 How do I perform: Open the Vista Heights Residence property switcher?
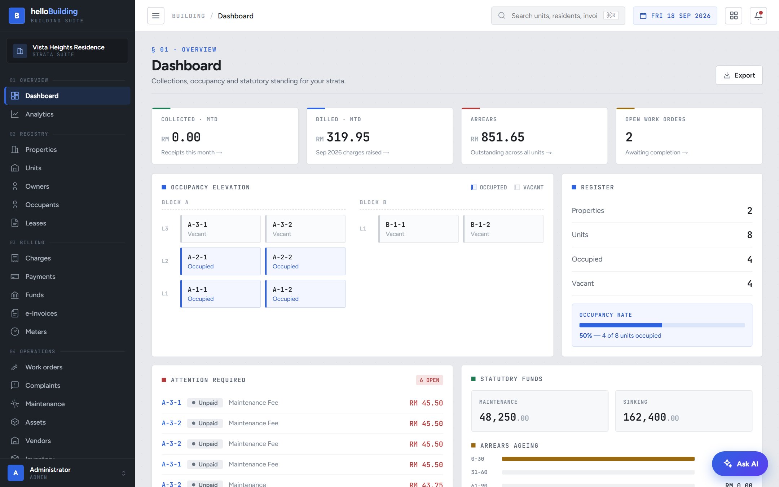point(67,51)
